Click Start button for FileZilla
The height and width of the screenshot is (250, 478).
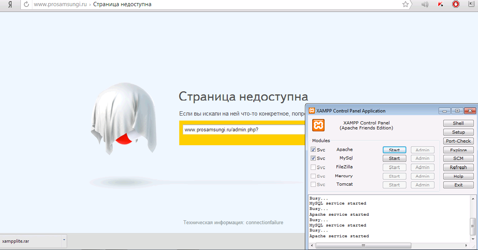[x=394, y=167]
